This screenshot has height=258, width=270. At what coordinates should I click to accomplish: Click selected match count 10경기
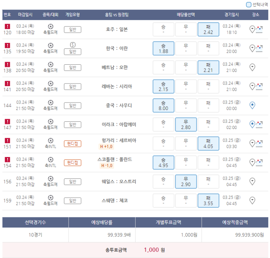pyautogui.click(x=36, y=235)
